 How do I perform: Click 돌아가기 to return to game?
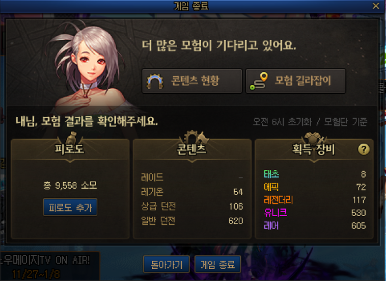tap(167, 265)
